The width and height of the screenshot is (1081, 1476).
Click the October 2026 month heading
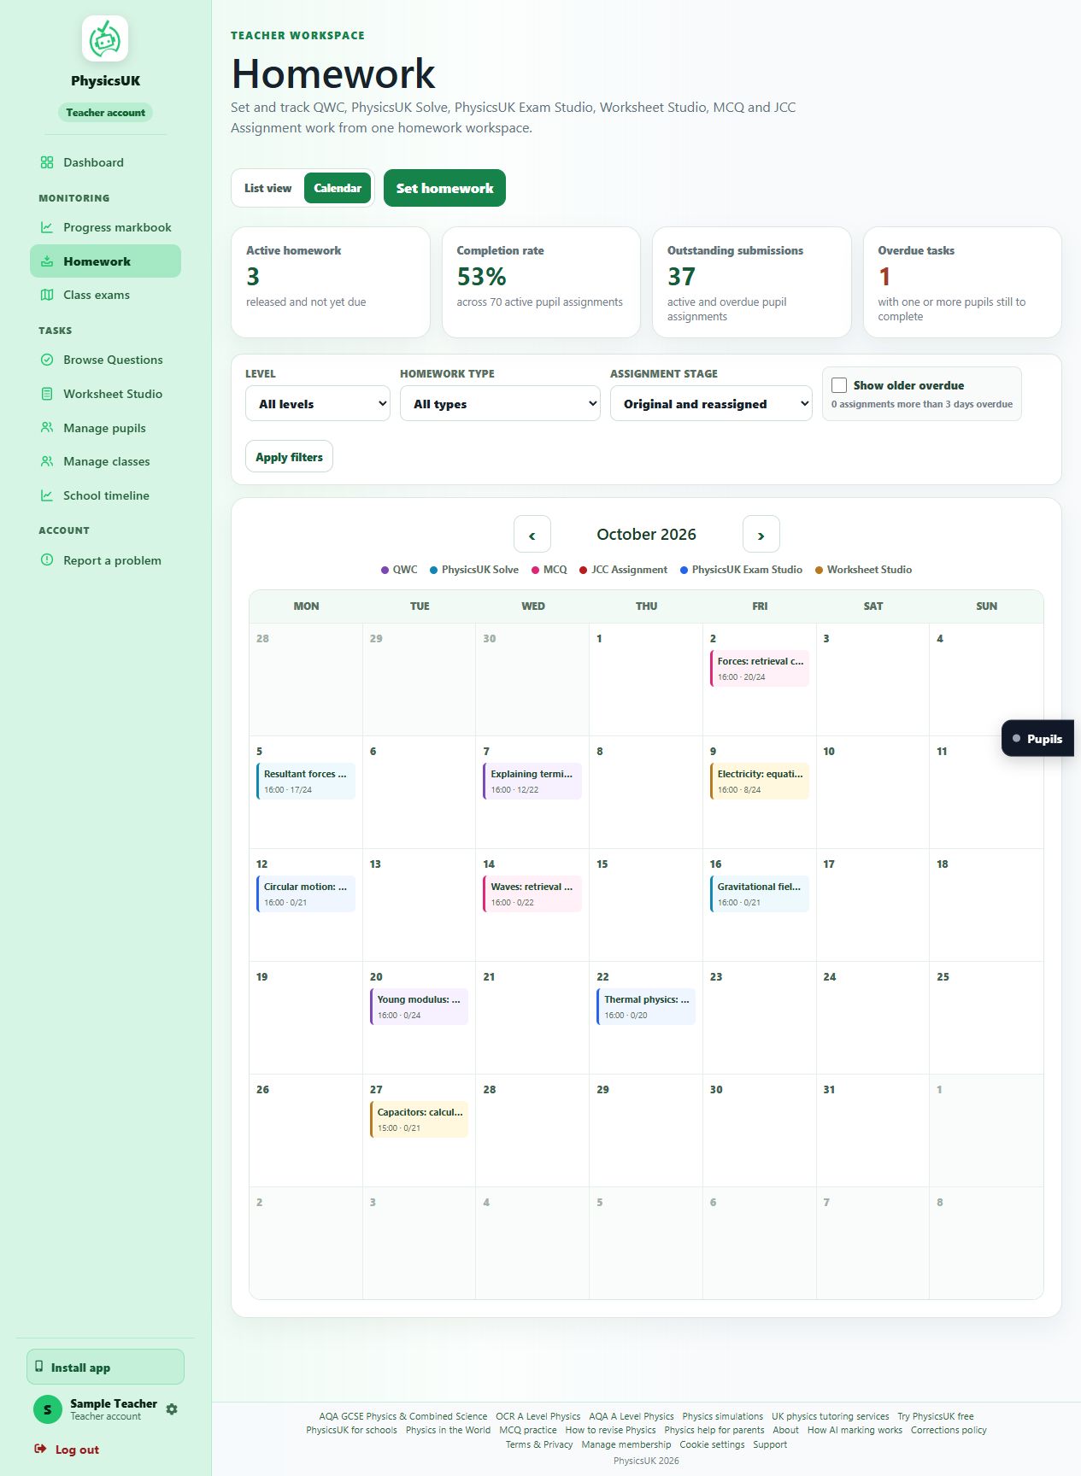tap(646, 534)
